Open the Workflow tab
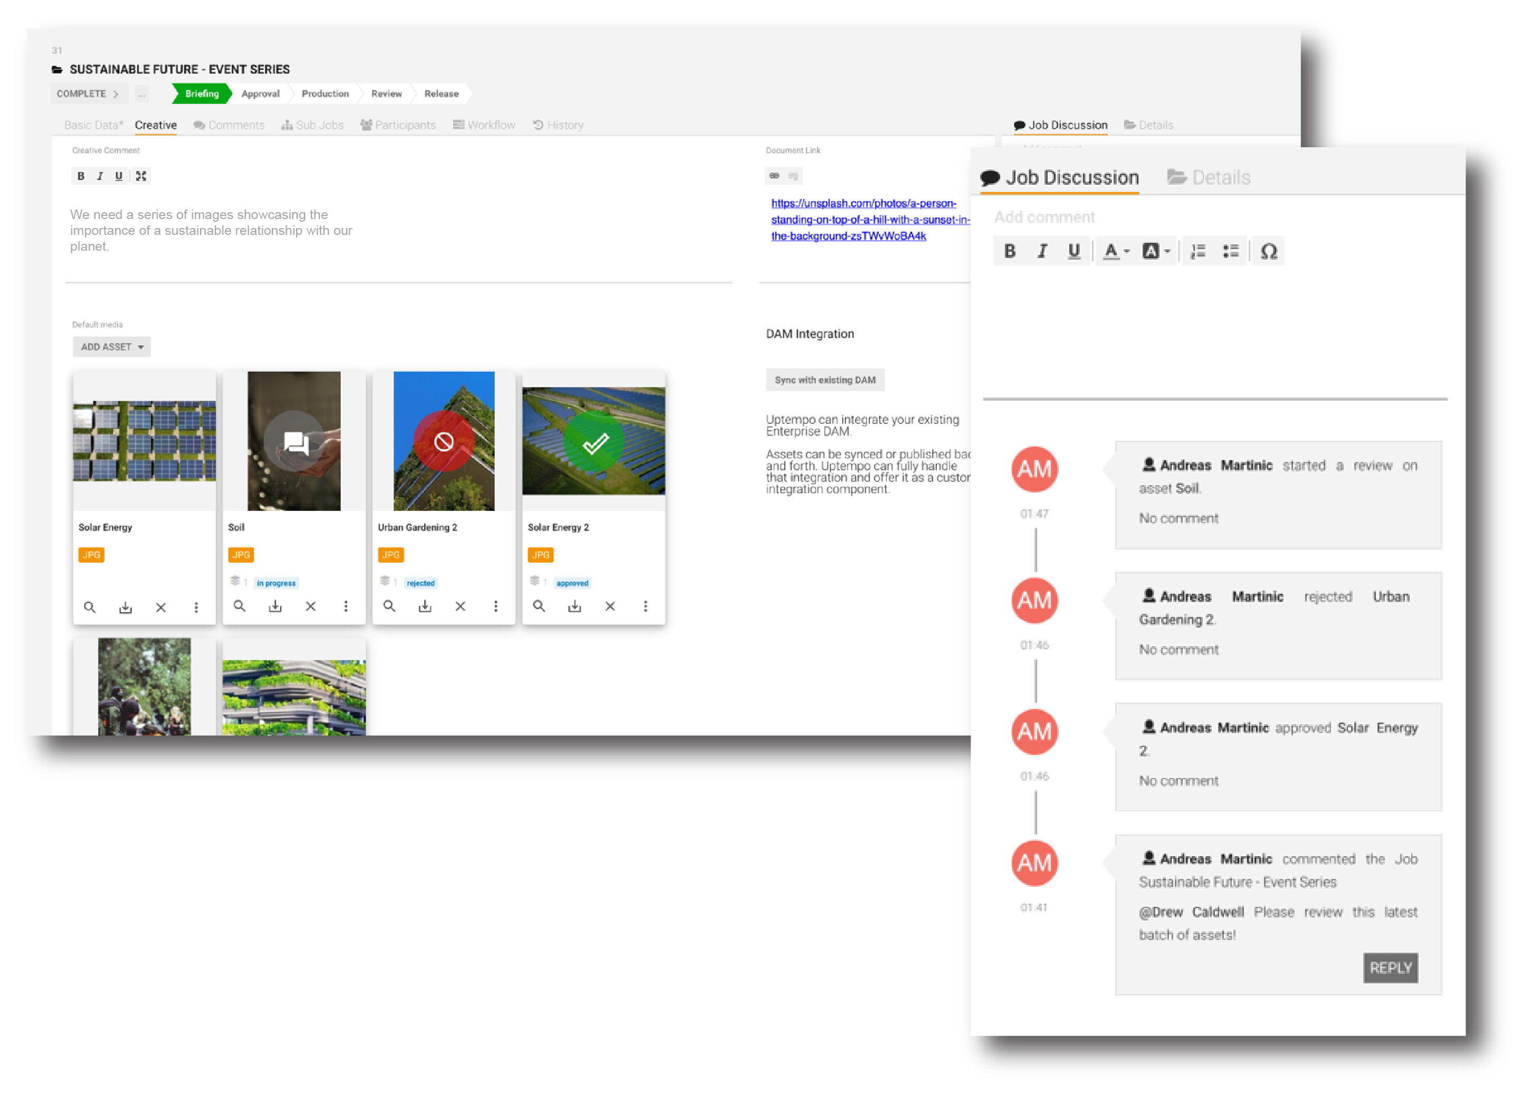1520x1100 pixels. click(x=484, y=125)
